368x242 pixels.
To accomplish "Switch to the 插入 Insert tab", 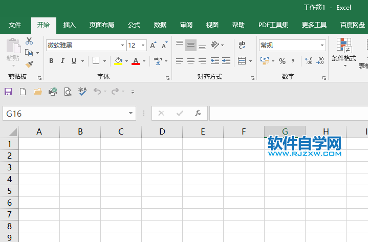I will click(70, 25).
